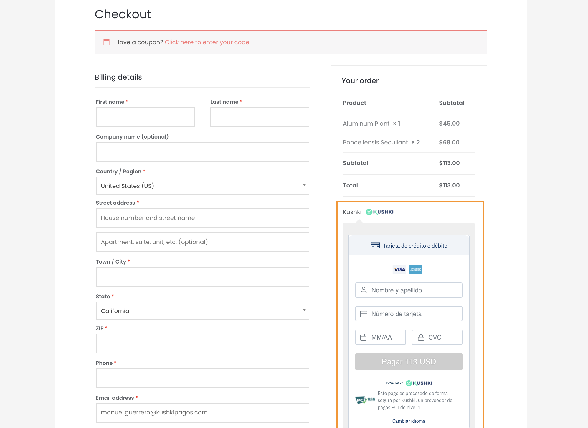
Task: Click the Kushki logo beside payment method
Action: pyautogui.click(x=379, y=212)
